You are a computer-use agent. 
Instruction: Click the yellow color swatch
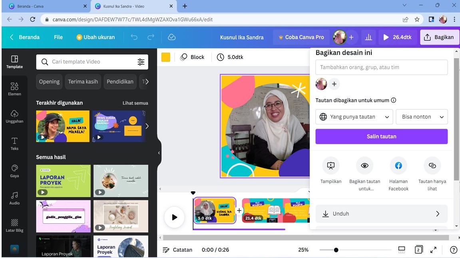pyautogui.click(x=166, y=57)
